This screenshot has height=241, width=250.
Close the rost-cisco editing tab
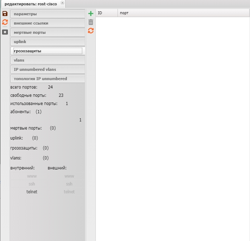(x=62, y=3)
